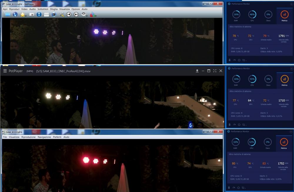Toggle PotPlayer fullscreen arrows icon
294x192 pixels.
(215, 71)
